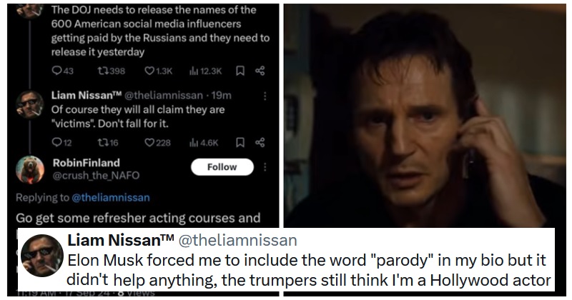572x300 pixels.
Task: Click the reply icon on the DOJ tweet
Action: coord(57,71)
